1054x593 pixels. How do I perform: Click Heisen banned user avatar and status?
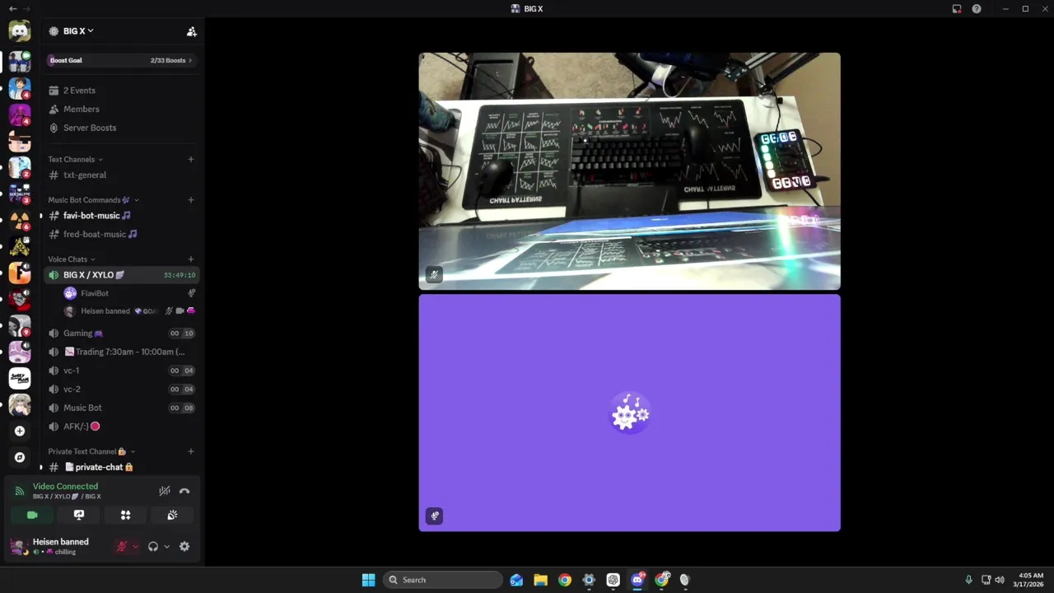point(51,546)
